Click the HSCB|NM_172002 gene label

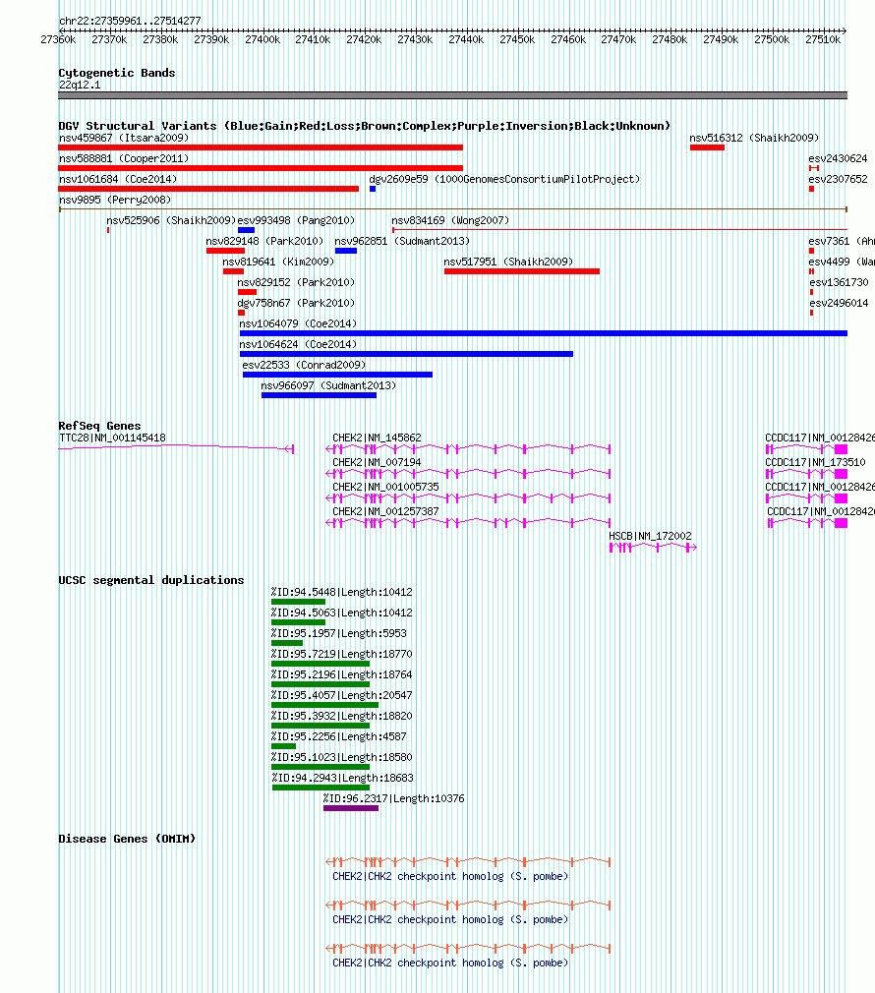(x=650, y=536)
